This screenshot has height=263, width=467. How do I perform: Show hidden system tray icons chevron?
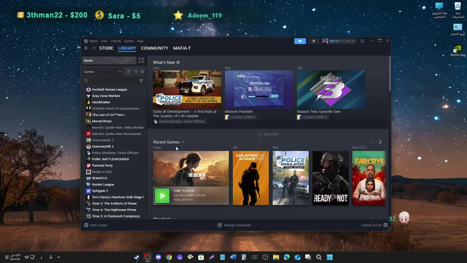coord(58,257)
